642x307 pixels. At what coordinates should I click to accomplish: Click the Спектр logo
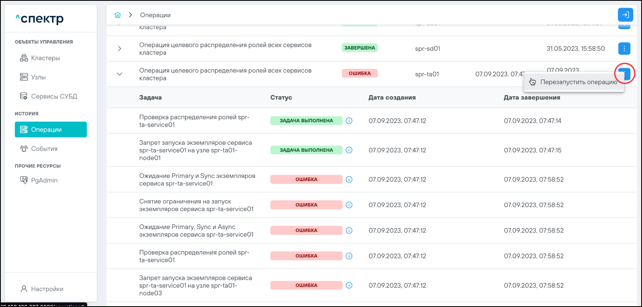(x=40, y=19)
